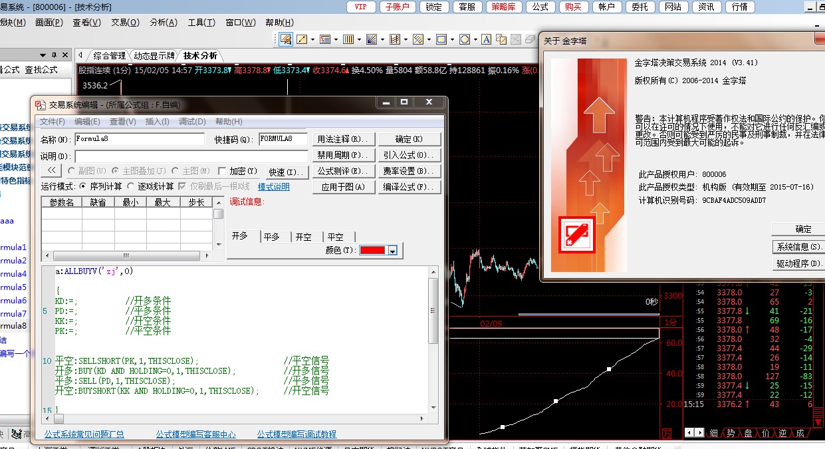Open the octagon tool dropdown arrow

(475, 39)
